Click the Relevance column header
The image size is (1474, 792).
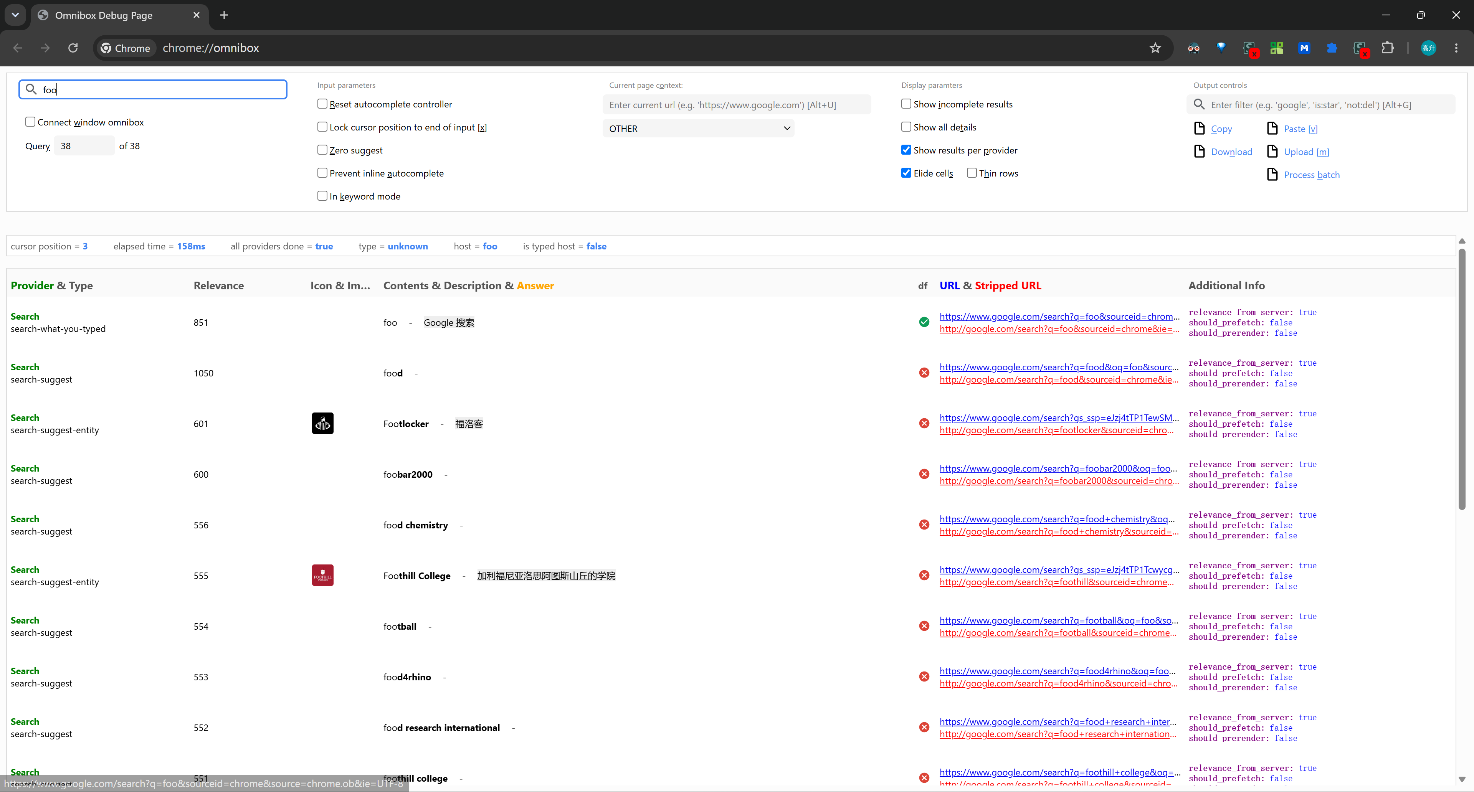pos(218,285)
